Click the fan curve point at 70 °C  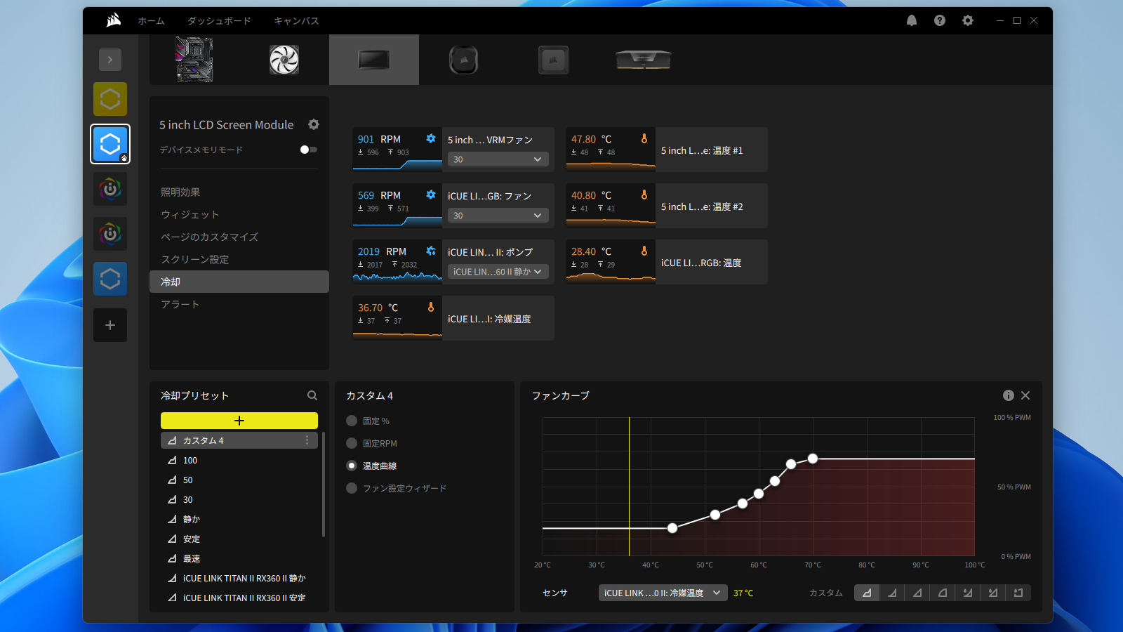point(813,459)
